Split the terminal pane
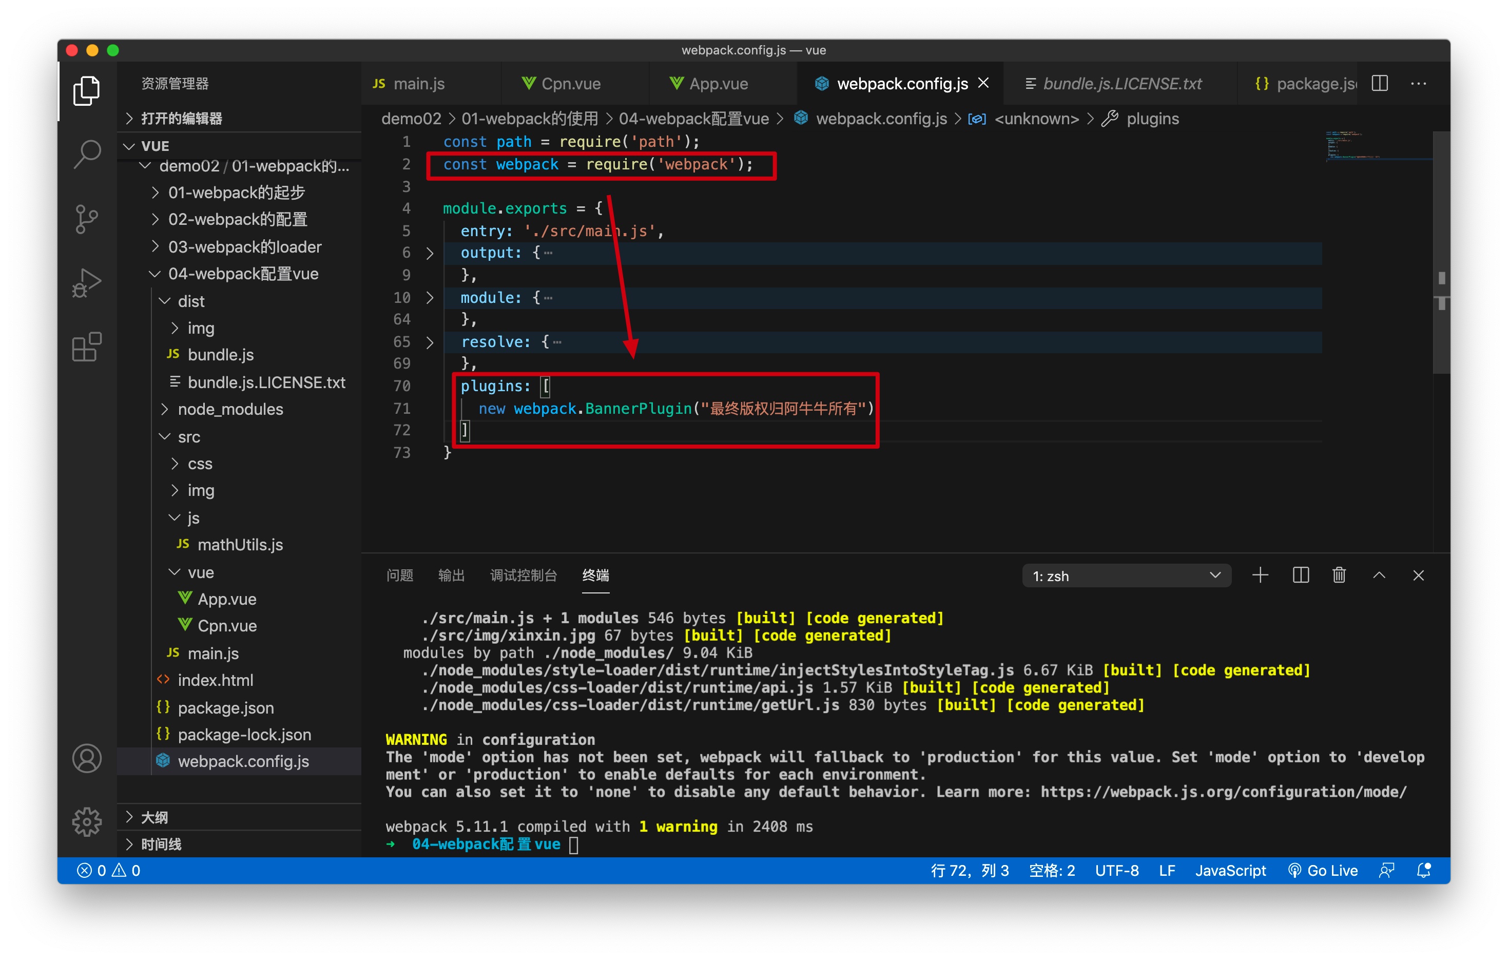1508x960 pixels. pyautogui.click(x=1300, y=575)
